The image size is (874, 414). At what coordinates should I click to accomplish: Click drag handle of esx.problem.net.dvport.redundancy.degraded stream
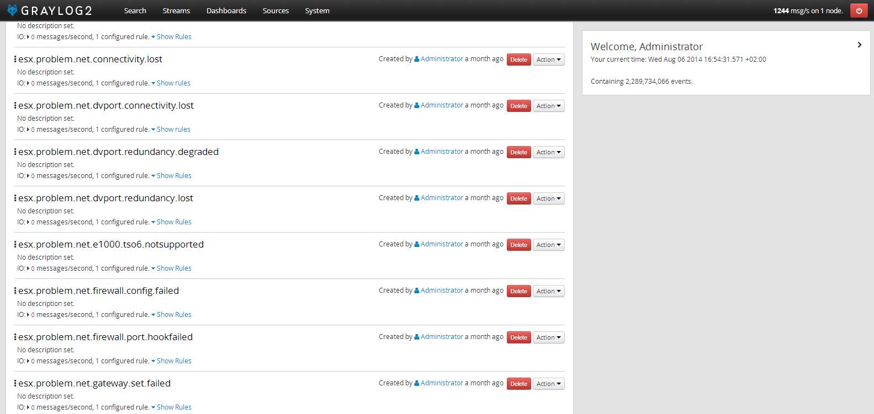[15, 152]
